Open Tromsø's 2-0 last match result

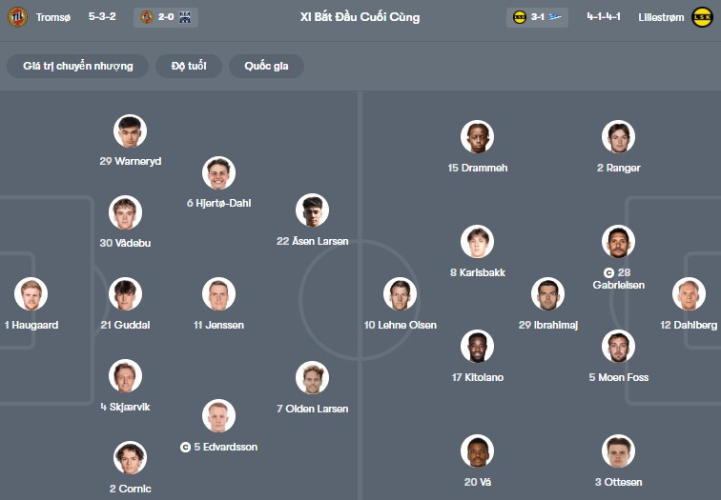[x=166, y=17]
